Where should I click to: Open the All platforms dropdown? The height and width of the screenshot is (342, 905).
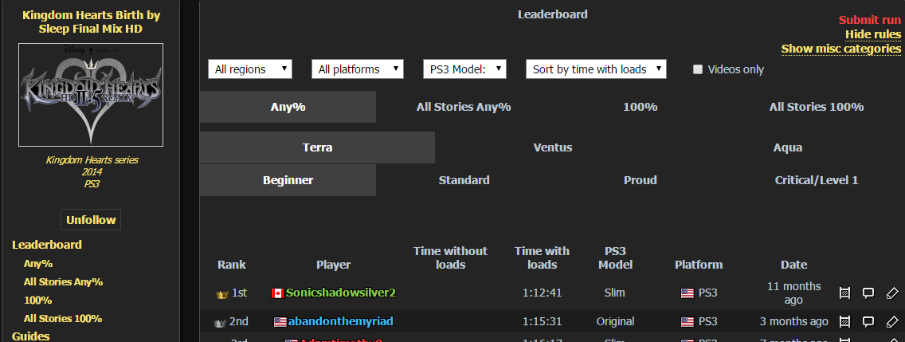click(x=357, y=69)
